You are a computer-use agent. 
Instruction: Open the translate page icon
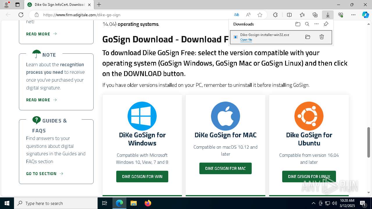237,15
